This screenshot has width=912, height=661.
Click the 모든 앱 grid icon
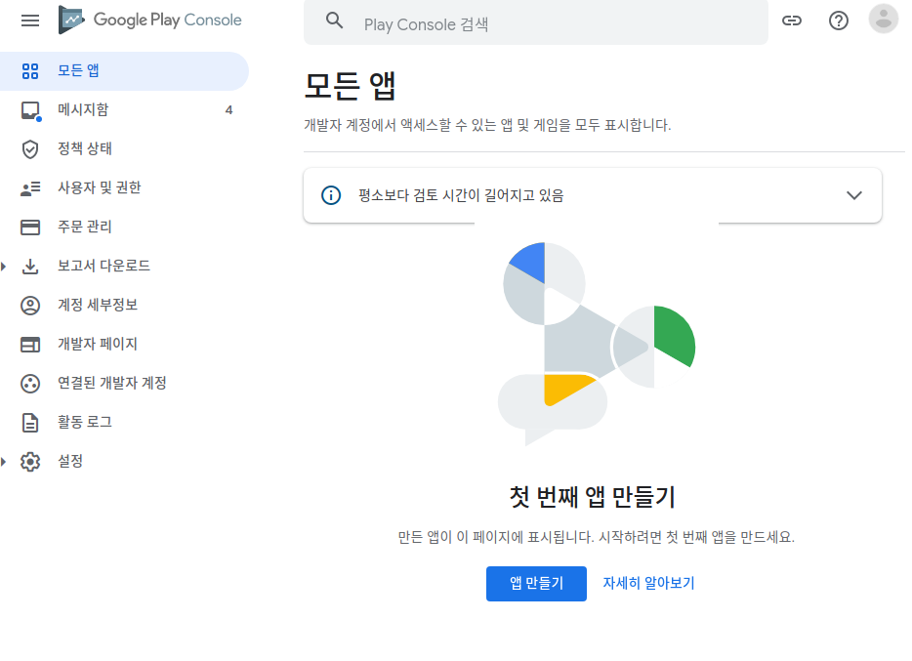30,71
